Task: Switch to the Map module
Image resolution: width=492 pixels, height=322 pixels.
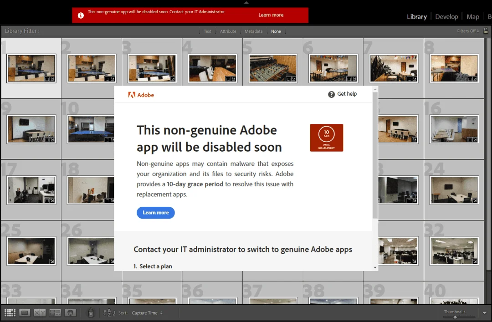Action: [473, 17]
